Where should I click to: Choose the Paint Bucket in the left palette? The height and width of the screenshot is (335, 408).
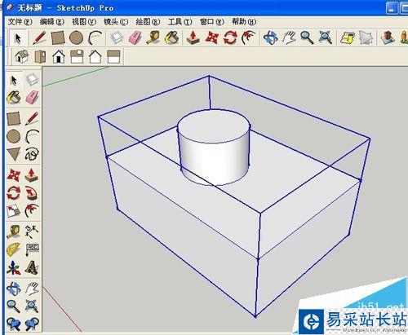[x=14, y=97]
